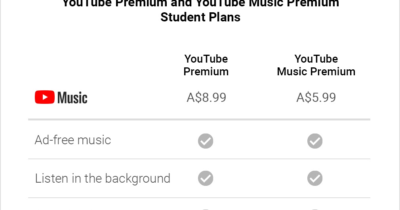Image resolution: width=400 pixels, height=210 pixels.
Task: Click the red YouTube Music play logo
Action: [x=45, y=97]
